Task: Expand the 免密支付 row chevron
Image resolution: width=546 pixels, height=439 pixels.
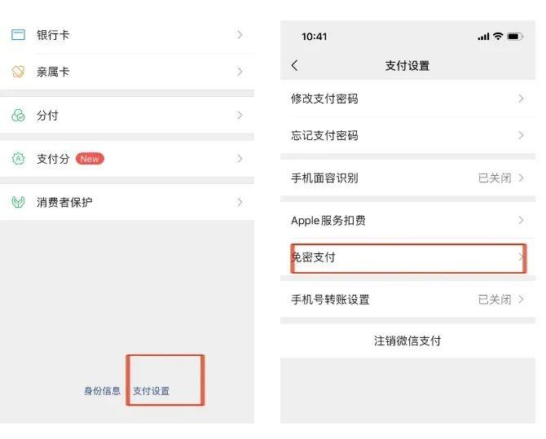Action: (521, 257)
